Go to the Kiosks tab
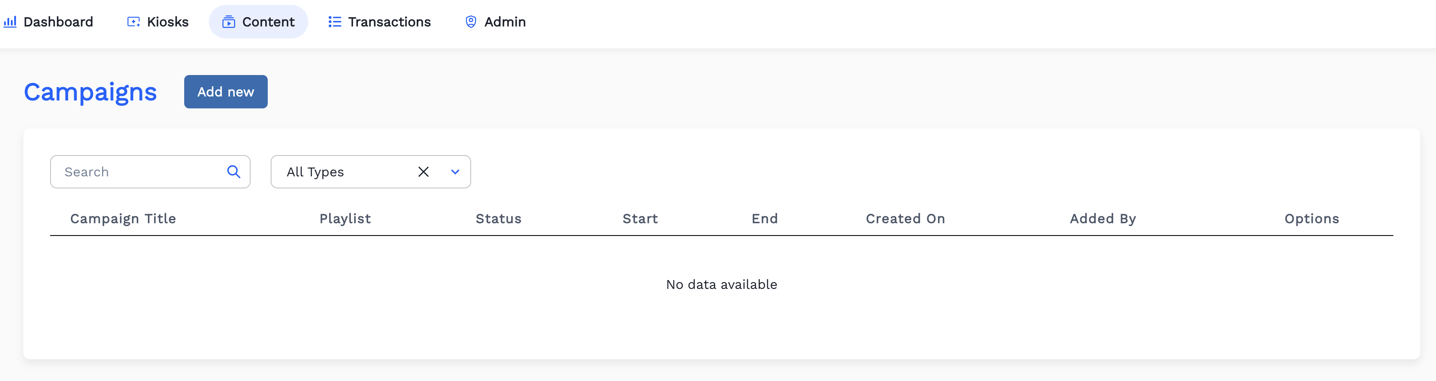 click(x=167, y=22)
